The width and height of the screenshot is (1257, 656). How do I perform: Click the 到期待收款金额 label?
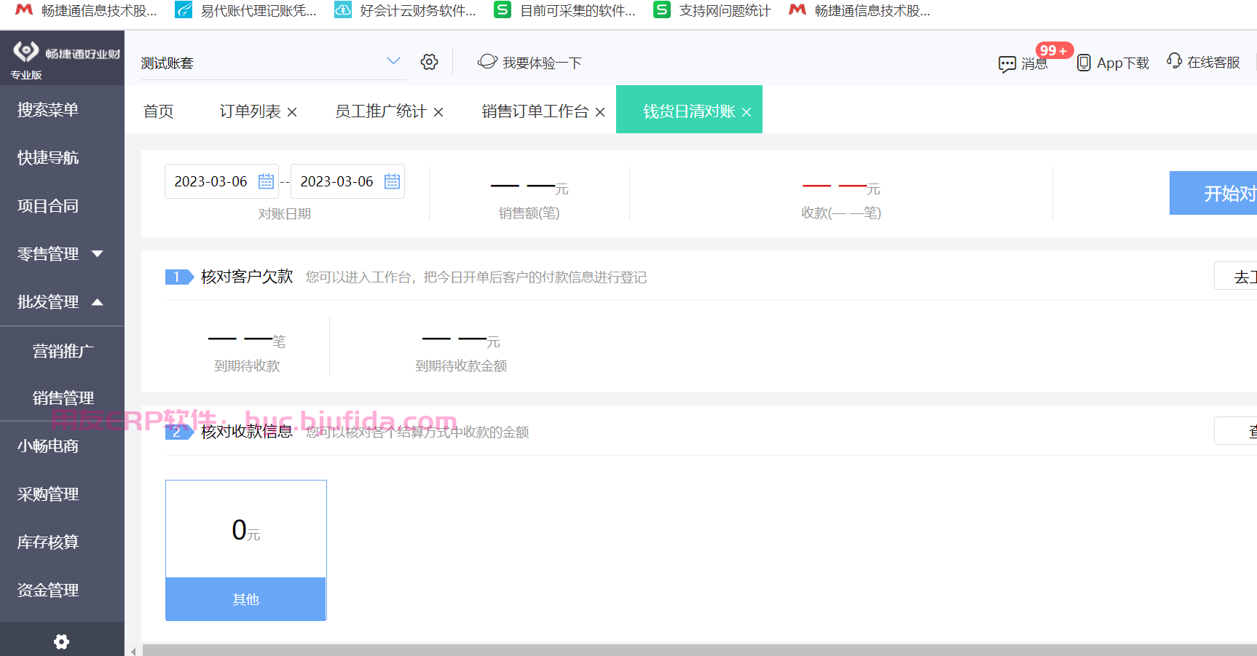point(461,366)
